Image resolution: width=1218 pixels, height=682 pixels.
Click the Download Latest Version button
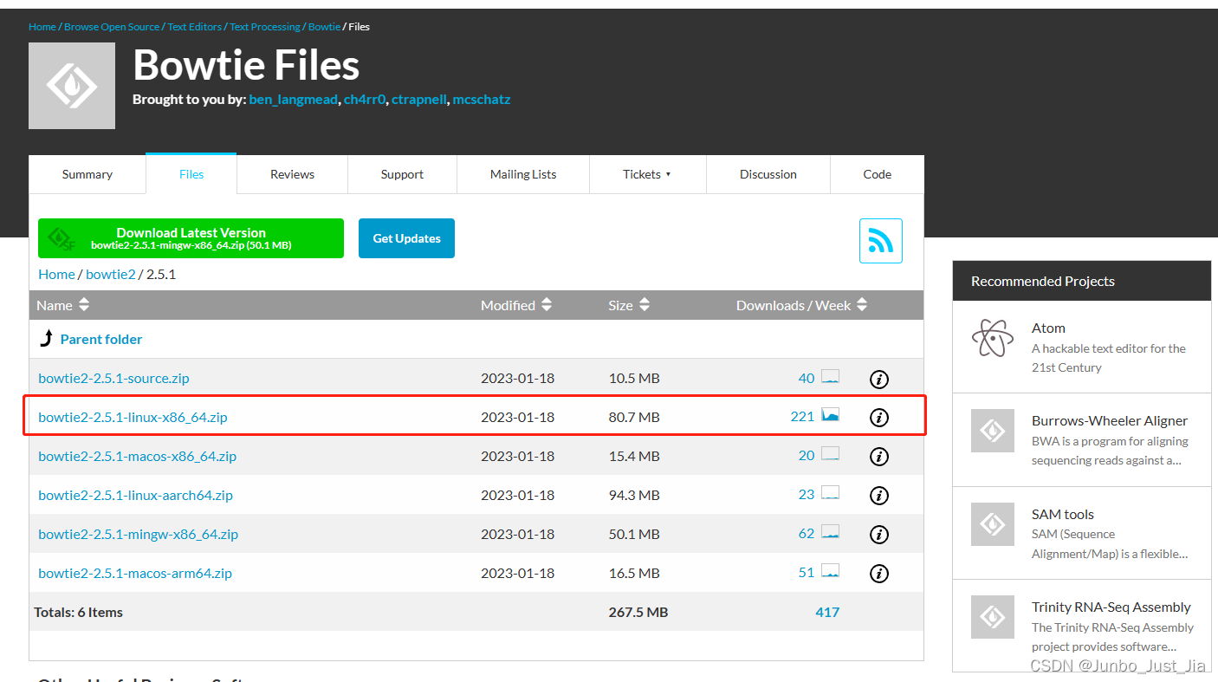coord(191,238)
